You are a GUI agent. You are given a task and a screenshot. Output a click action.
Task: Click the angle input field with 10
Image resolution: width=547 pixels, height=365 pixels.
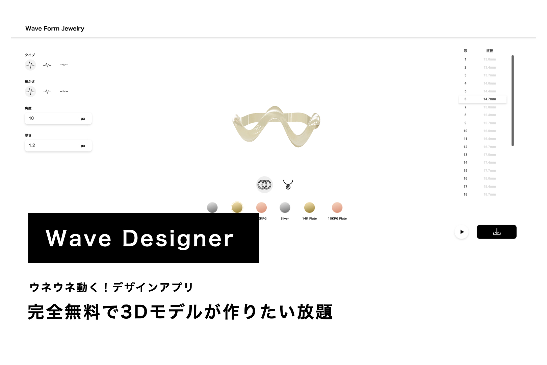click(58, 119)
